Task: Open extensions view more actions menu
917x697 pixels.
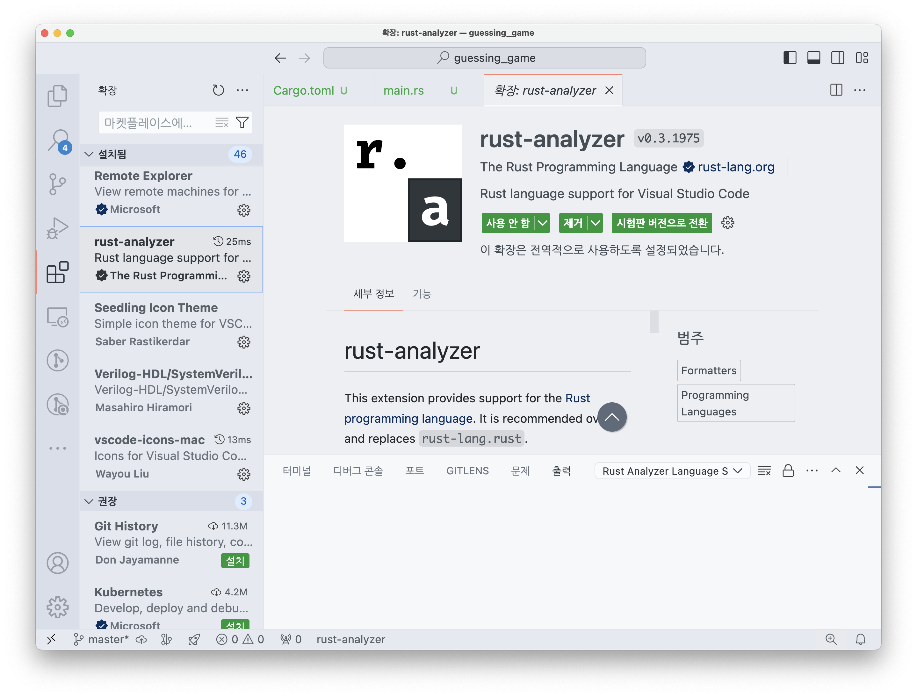Action: point(242,90)
